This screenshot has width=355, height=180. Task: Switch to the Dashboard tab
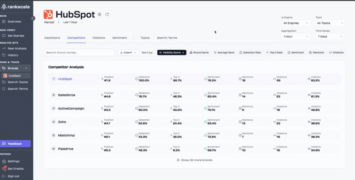click(x=52, y=38)
